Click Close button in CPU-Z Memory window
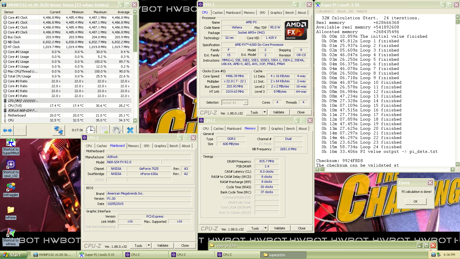The image size is (460, 259). [x=302, y=228]
